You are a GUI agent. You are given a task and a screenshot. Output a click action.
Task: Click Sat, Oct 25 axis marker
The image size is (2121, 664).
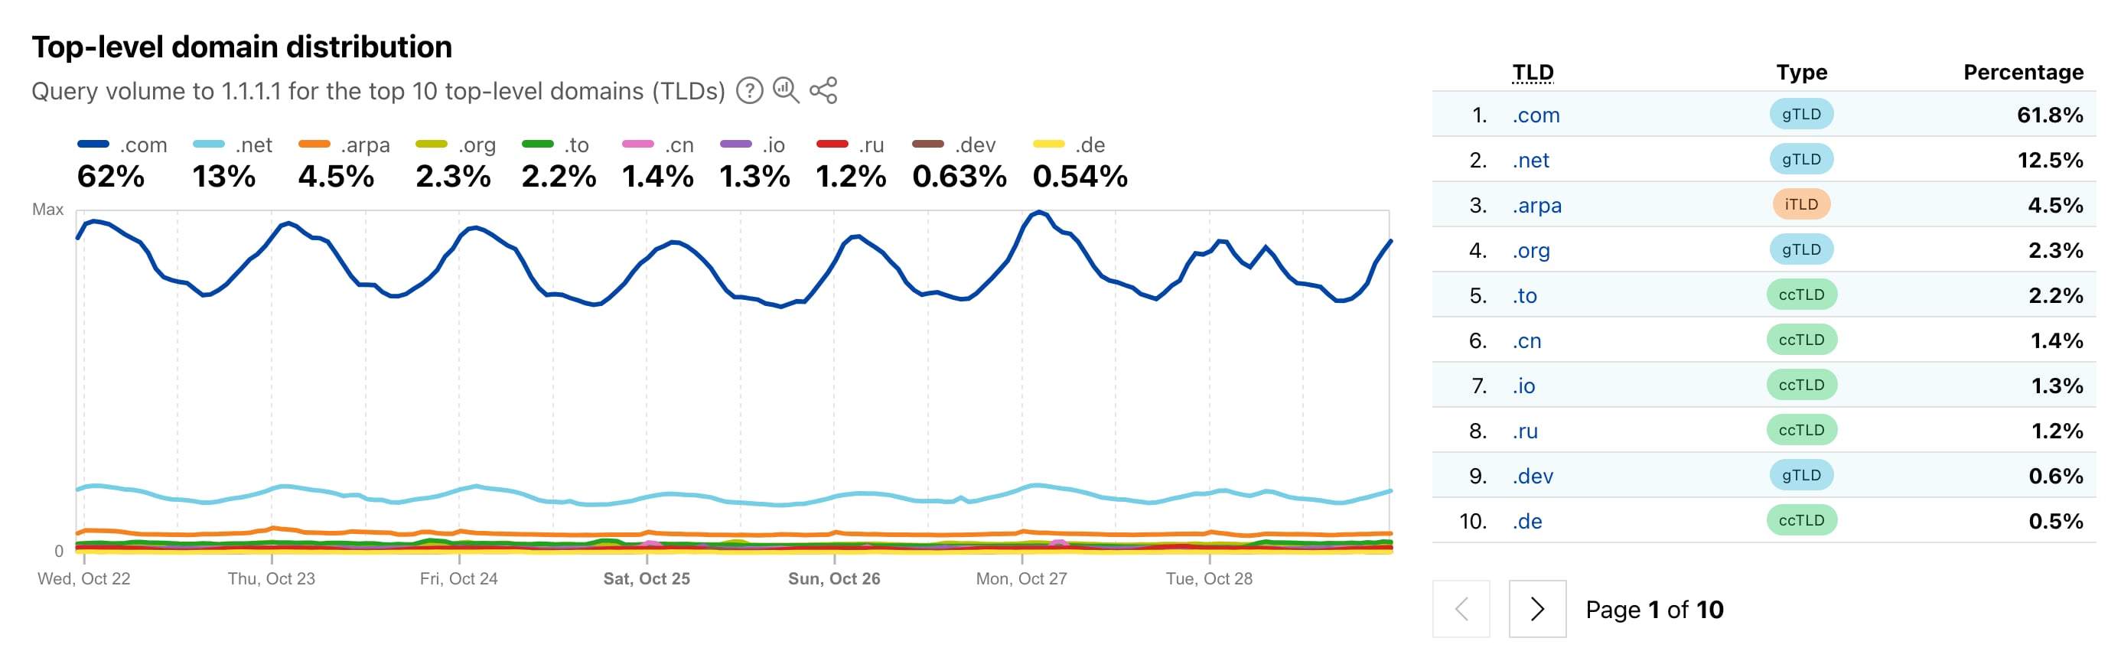[647, 578]
